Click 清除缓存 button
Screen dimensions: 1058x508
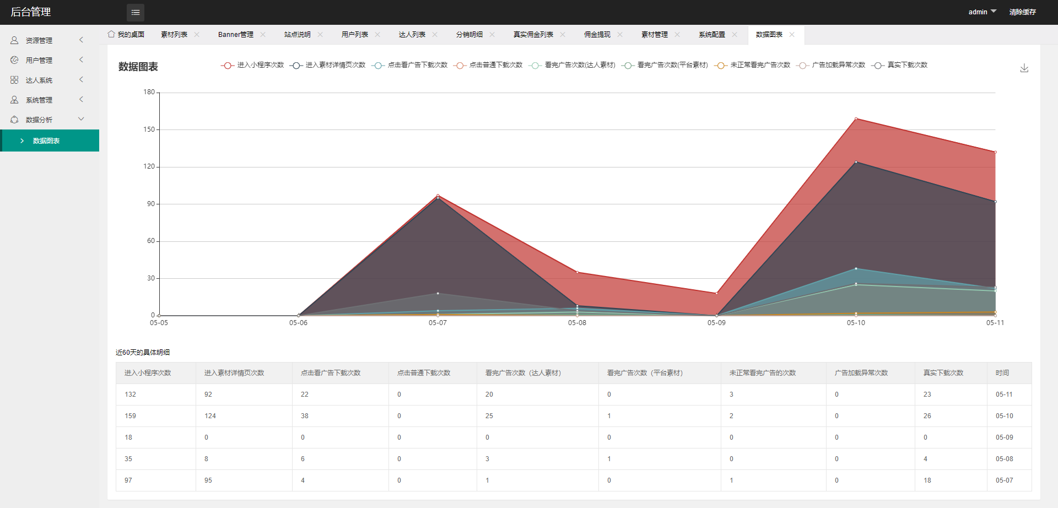[x=1023, y=12]
